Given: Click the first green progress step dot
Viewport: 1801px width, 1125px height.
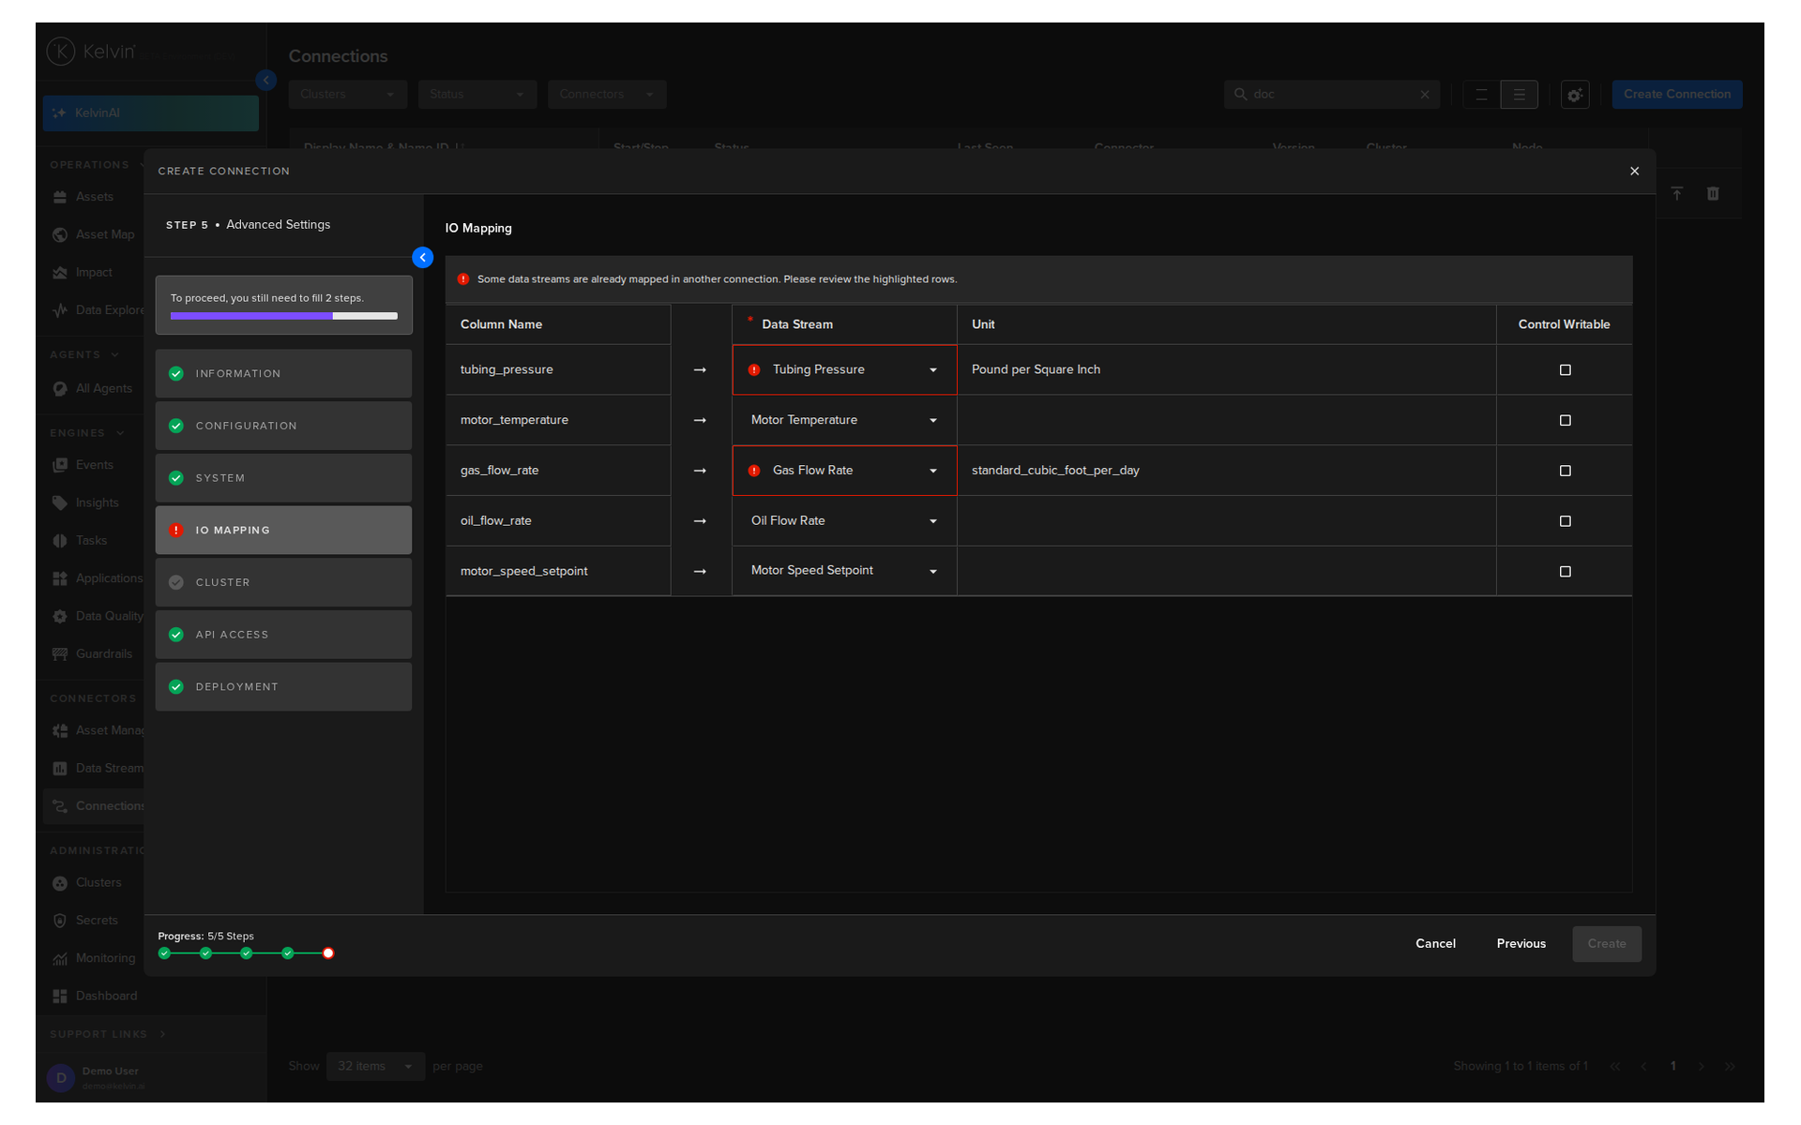Looking at the screenshot, I should (165, 954).
